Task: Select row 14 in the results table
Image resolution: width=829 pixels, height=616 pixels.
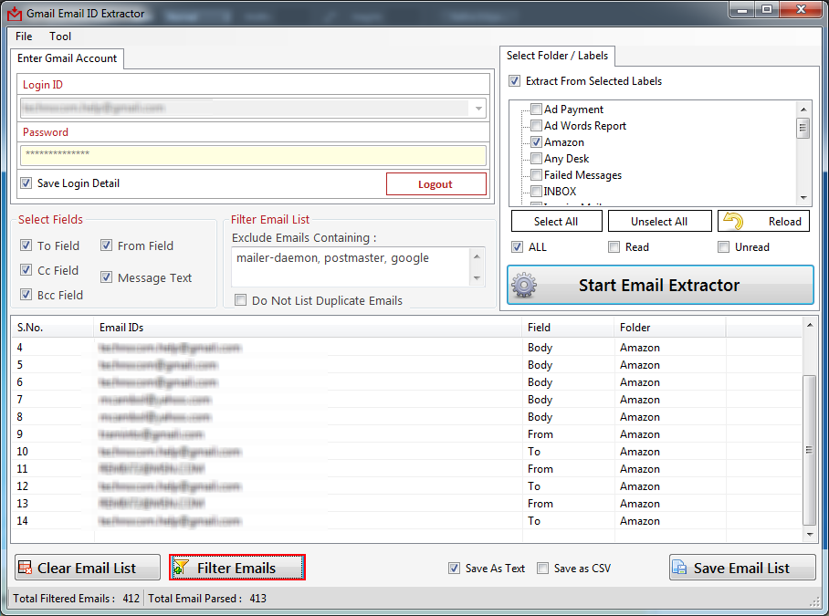Action: tap(407, 521)
